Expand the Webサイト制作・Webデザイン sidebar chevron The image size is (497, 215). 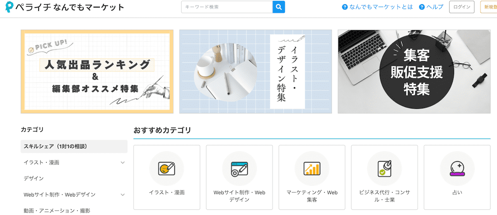click(123, 195)
